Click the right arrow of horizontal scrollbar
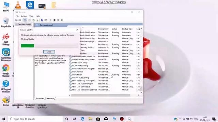The image size is (218, 122). [x=139, y=95]
